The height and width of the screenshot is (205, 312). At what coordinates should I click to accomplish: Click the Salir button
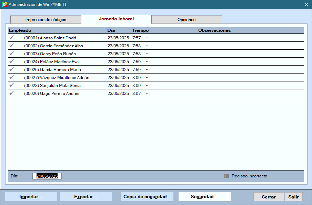294,197
